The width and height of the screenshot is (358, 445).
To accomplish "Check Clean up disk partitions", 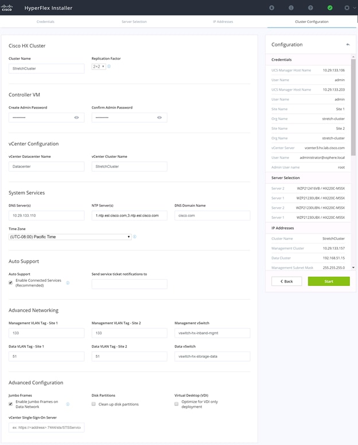I will [x=94, y=404].
